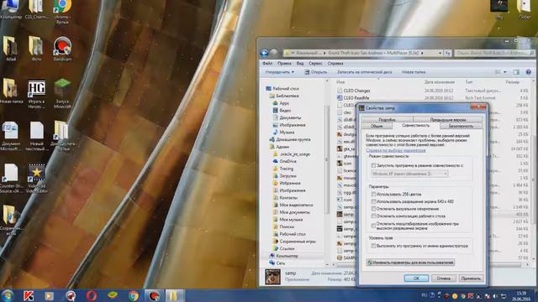
Task: Open the view options dropdown arrow
Action: pyautogui.click(x=505, y=72)
